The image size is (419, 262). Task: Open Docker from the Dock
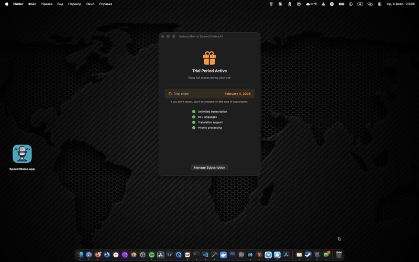click(223, 255)
